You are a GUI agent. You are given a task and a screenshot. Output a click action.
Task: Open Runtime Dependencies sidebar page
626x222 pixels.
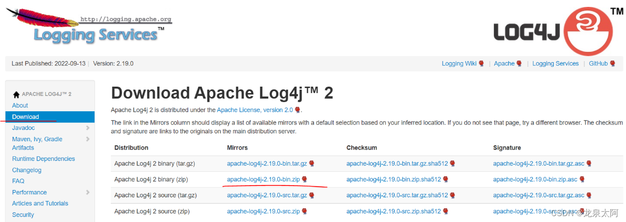[x=43, y=159]
